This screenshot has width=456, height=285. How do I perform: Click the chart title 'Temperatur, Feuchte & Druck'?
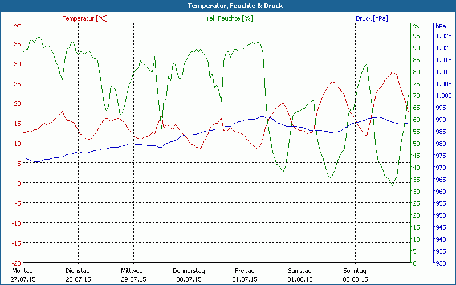pos(235,6)
